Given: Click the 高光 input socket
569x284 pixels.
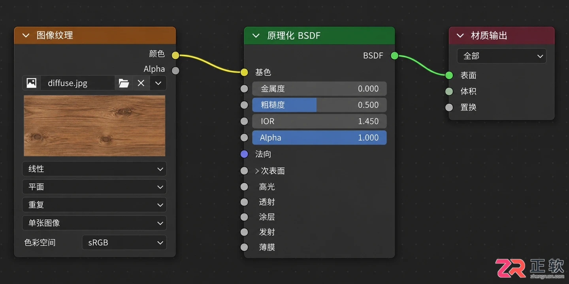Looking at the screenshot, I should [244, 187].
